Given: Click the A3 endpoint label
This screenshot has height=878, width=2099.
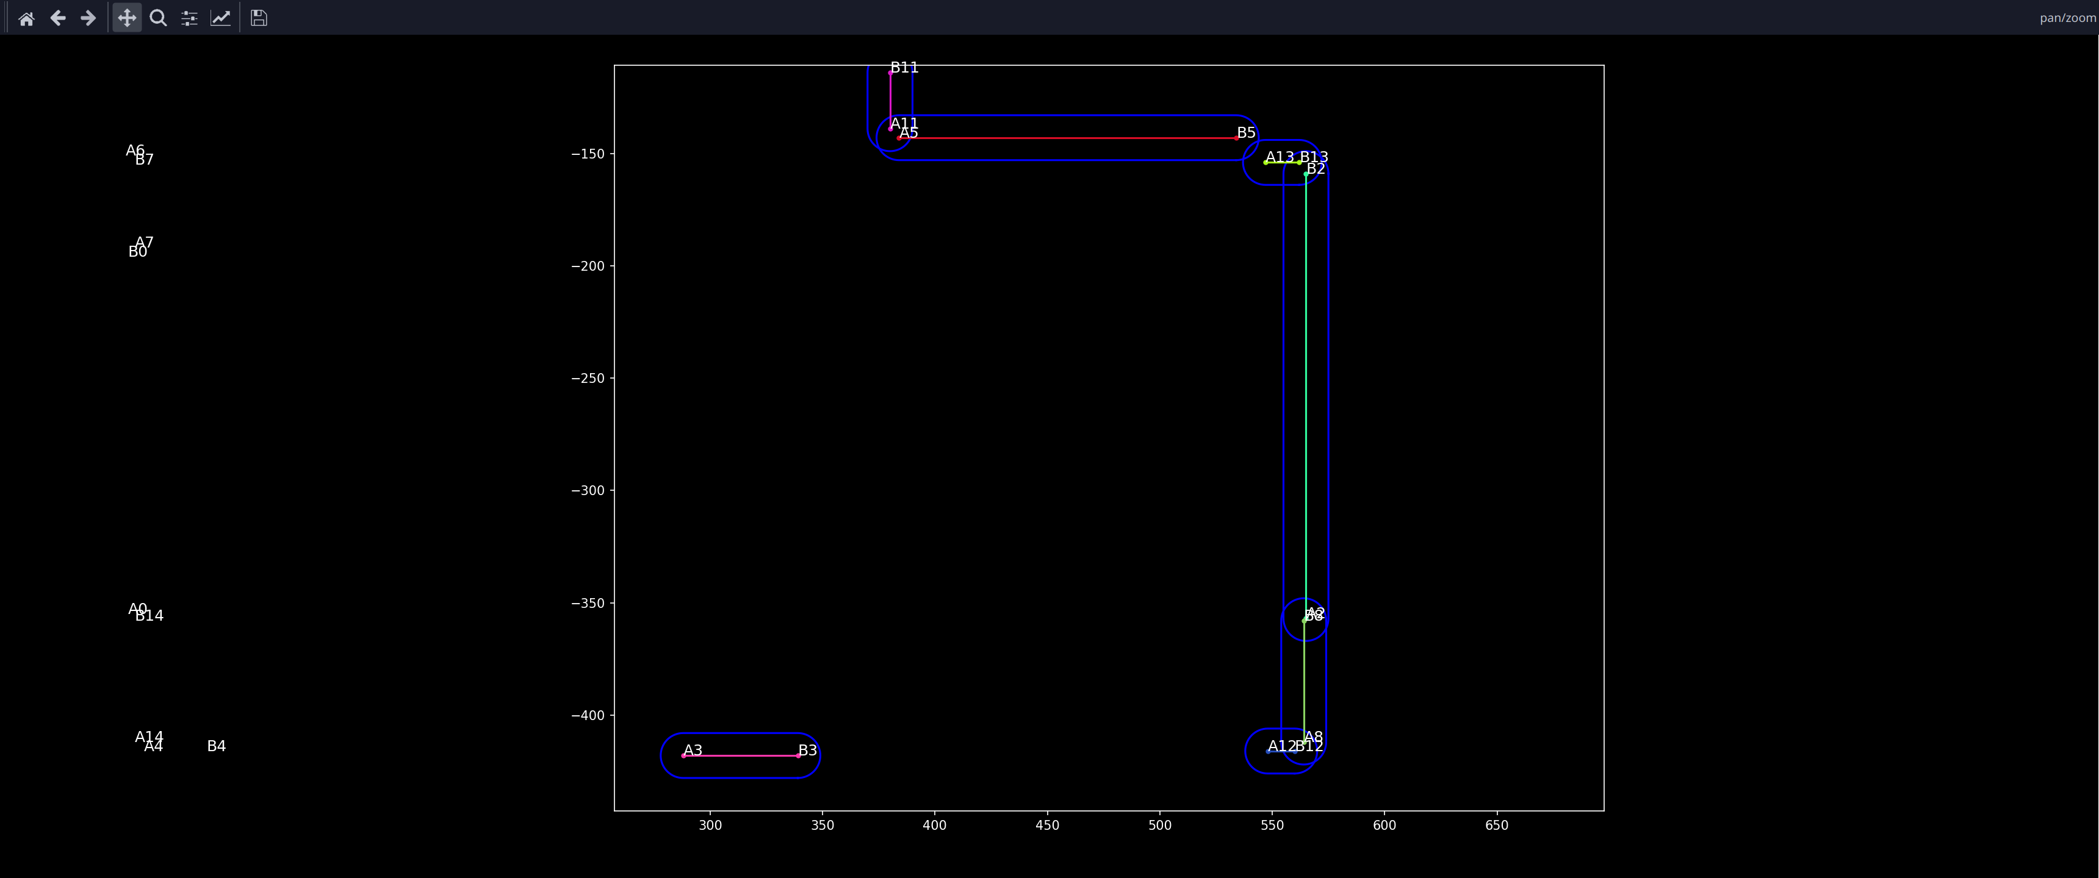Looking at the screenshot, I should (693, 750).
